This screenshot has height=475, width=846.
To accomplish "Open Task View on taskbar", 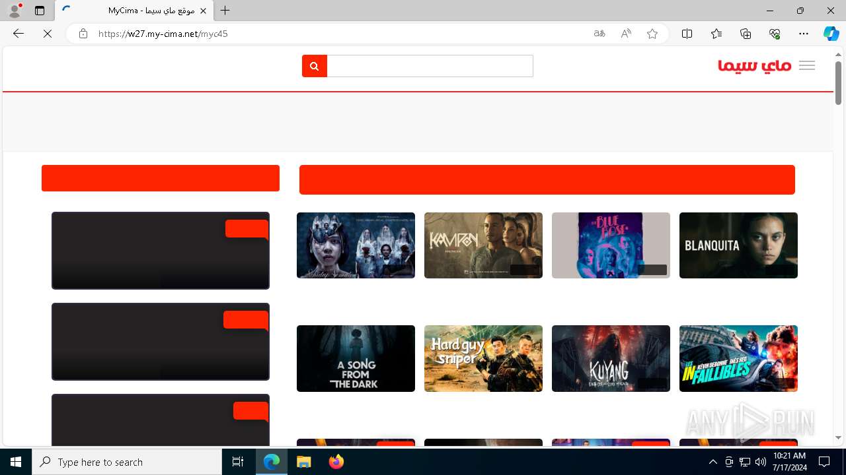I will (238, 462).
